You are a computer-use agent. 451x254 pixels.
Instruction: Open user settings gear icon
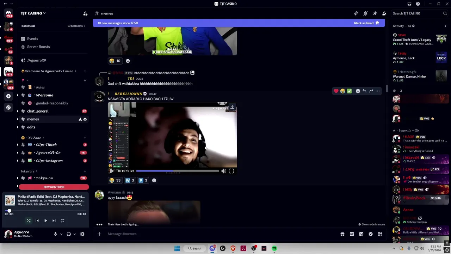pos(82,234)
